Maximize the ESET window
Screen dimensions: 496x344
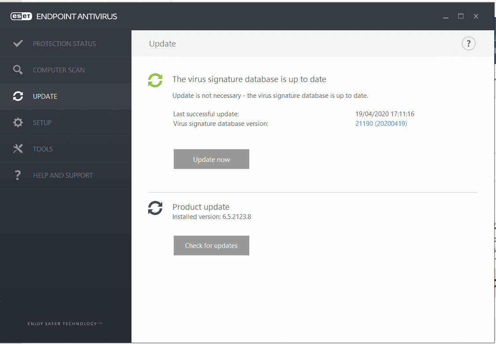point(460,16)
